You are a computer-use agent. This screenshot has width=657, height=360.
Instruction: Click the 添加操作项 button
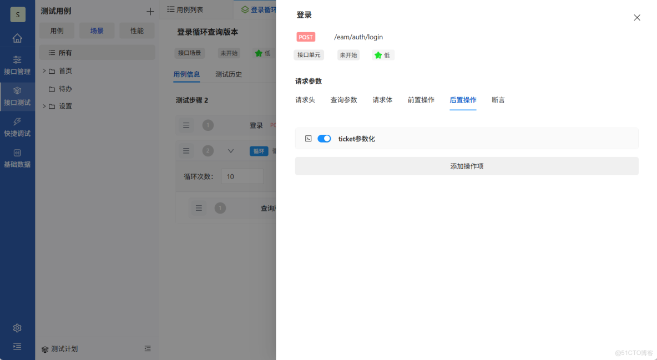(466, 166)
